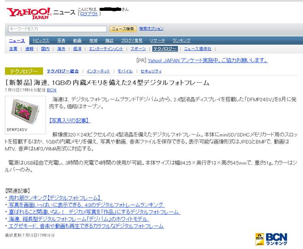Select the ブログ/意見 tab
The image size is (303, 249).
tap(132, 40)
